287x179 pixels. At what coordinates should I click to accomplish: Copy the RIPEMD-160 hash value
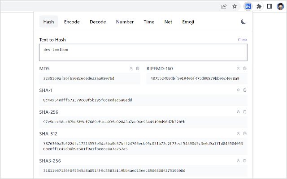245,68
